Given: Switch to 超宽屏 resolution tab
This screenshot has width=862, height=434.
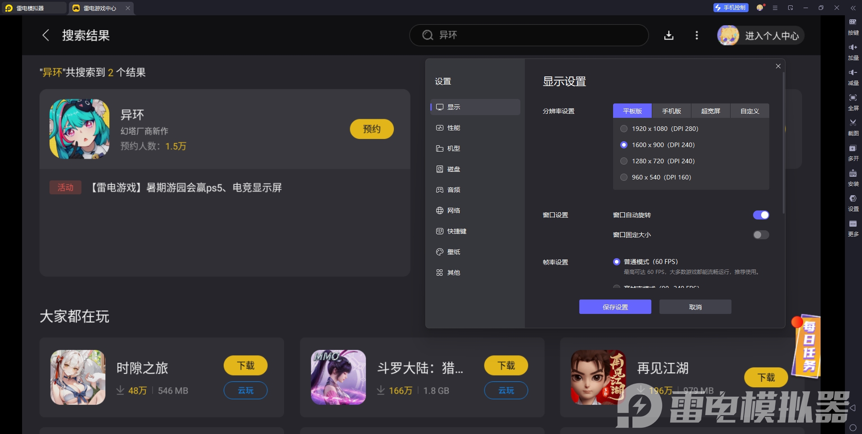Looking at the screenshot, I should coord(711,111).
